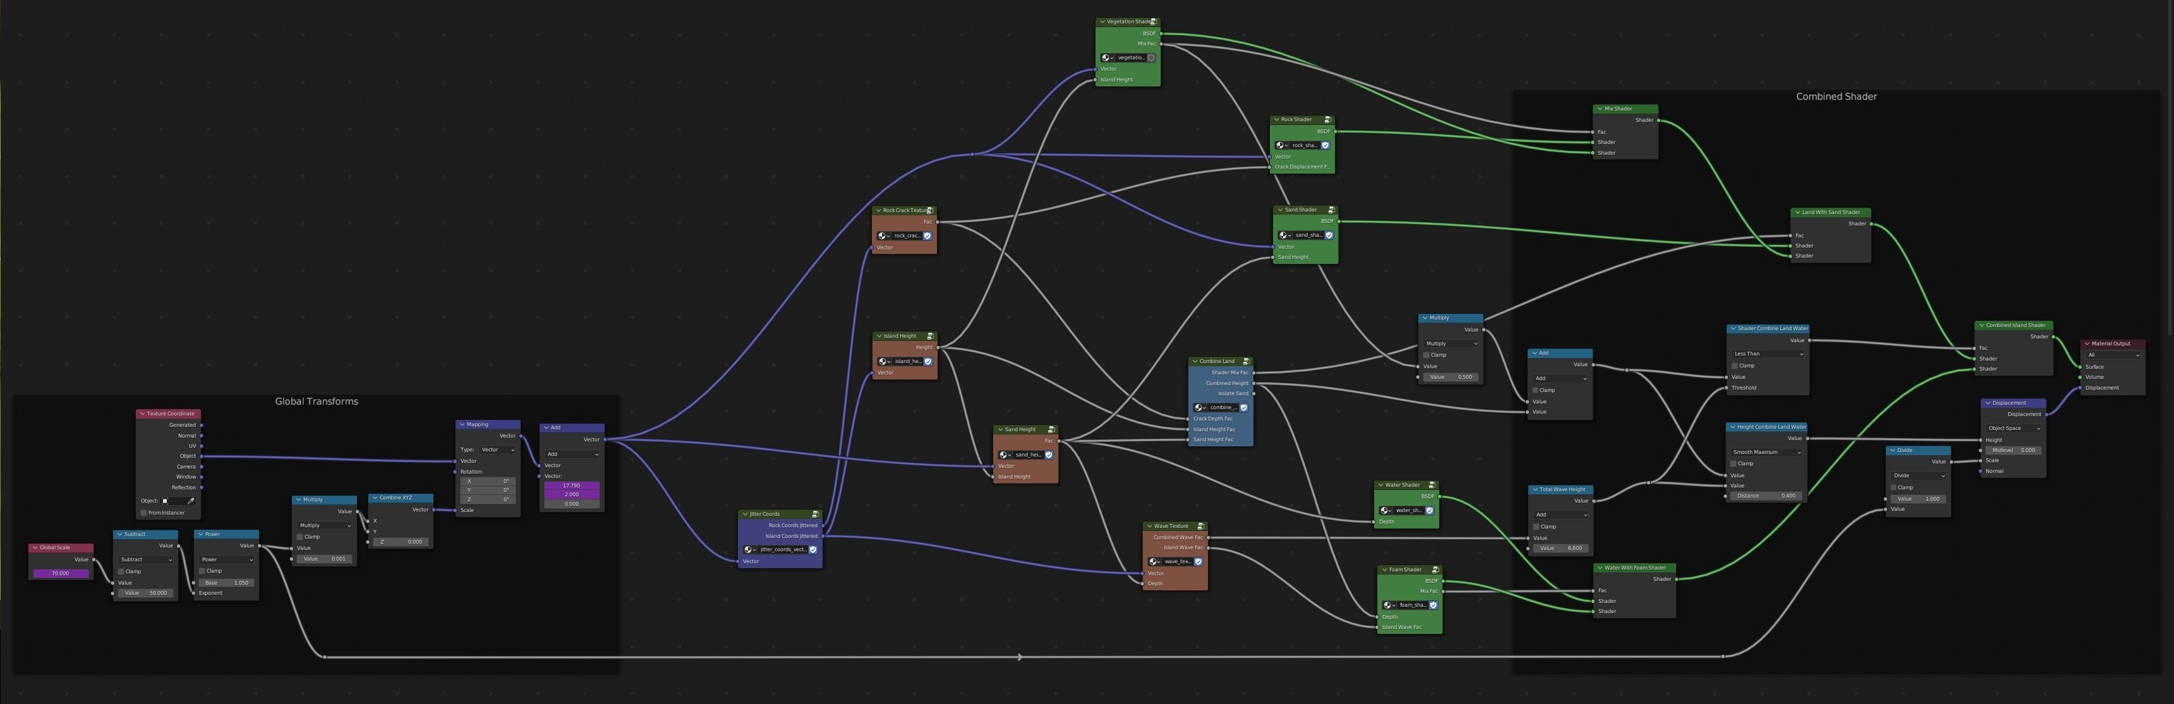Select the Combined Shader frame label
2174x704 pixels.
1837,97
